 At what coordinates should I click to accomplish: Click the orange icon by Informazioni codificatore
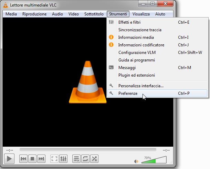point(111,45)
